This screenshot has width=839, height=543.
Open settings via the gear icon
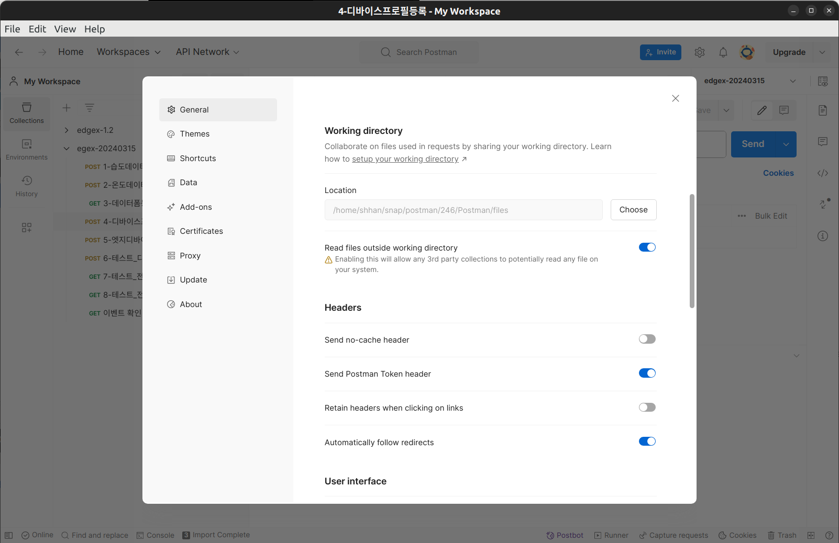(x=700, y=52)
